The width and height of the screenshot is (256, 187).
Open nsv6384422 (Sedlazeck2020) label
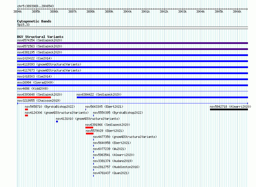pyautogui.click(x=99, y=95)
